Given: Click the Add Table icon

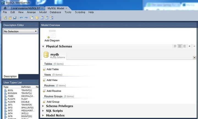Looking at the screenshot, I should 44,69.
